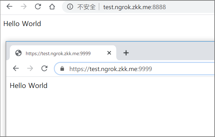Close the test.ngrok.zkk.me:9999 tab
The height and width of the screenshot is (137, 215).
click(x=109, y=53)
